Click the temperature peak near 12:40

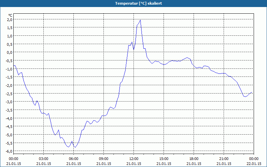[140, 20]
